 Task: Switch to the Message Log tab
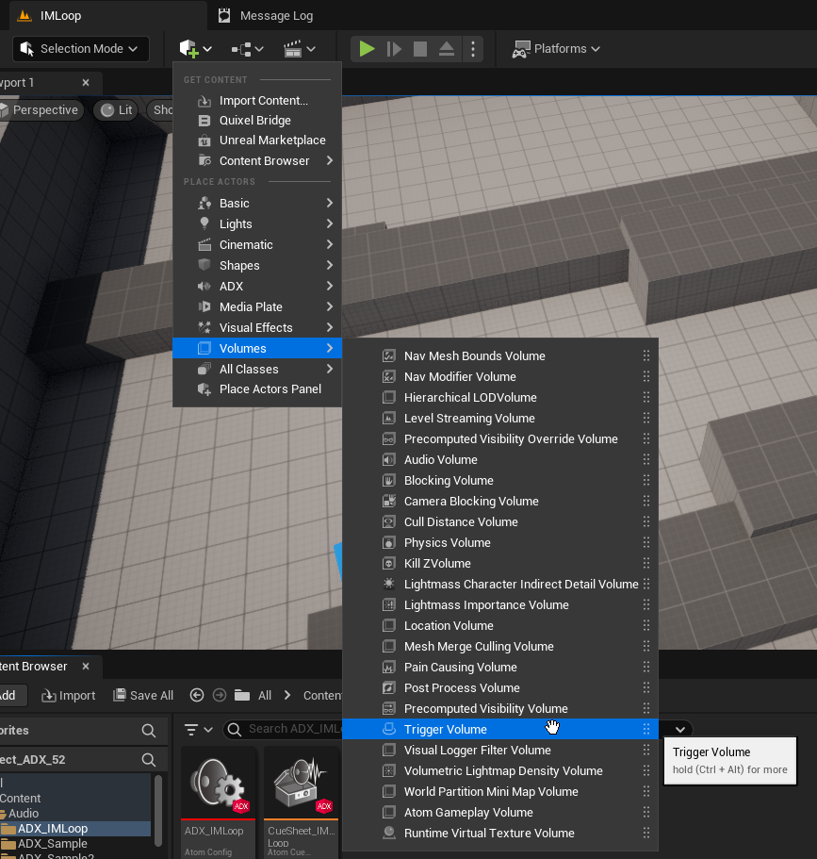266,15
